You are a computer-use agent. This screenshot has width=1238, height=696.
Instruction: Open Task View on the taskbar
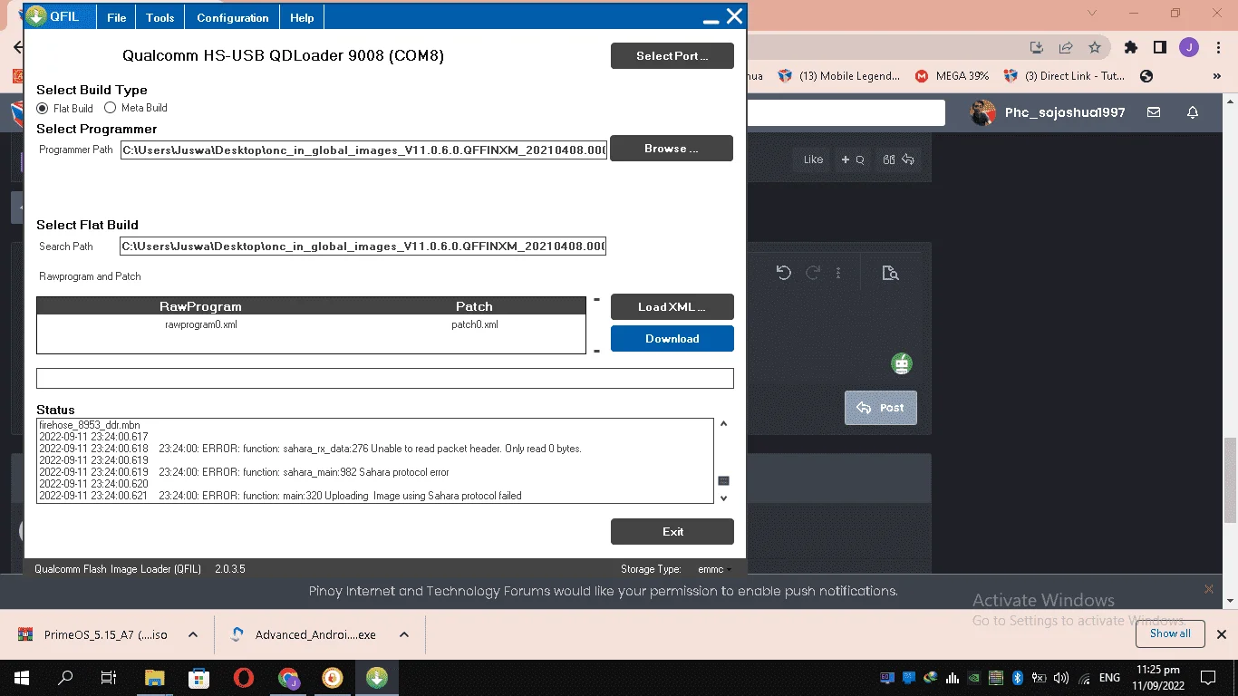(x=109, y=678)
